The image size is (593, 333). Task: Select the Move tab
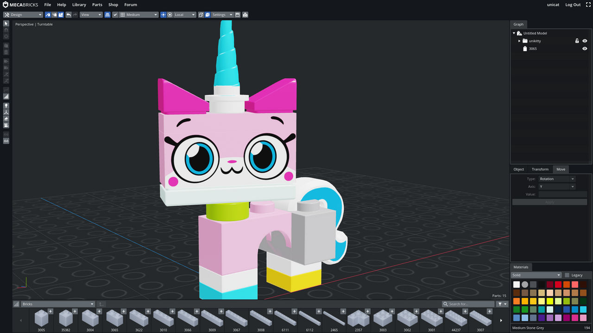pos(561,169)
